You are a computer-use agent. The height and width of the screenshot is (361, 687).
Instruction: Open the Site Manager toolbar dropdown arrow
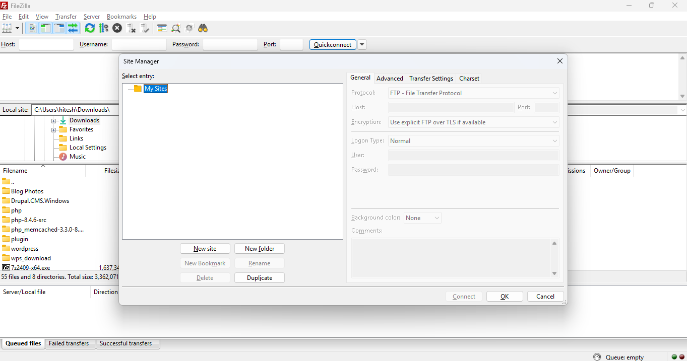tap(17, 28)
